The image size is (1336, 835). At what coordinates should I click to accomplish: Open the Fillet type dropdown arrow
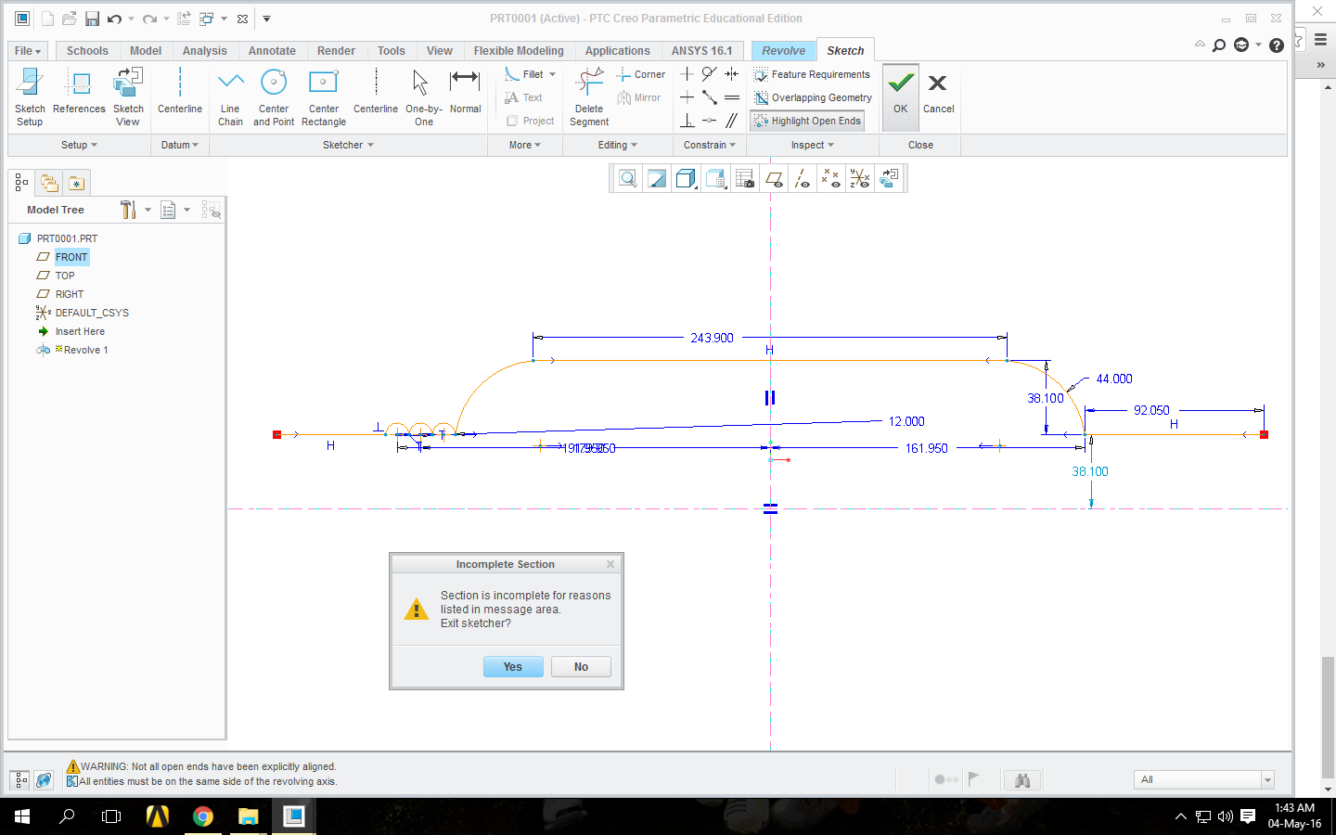(x=553, y=74)
